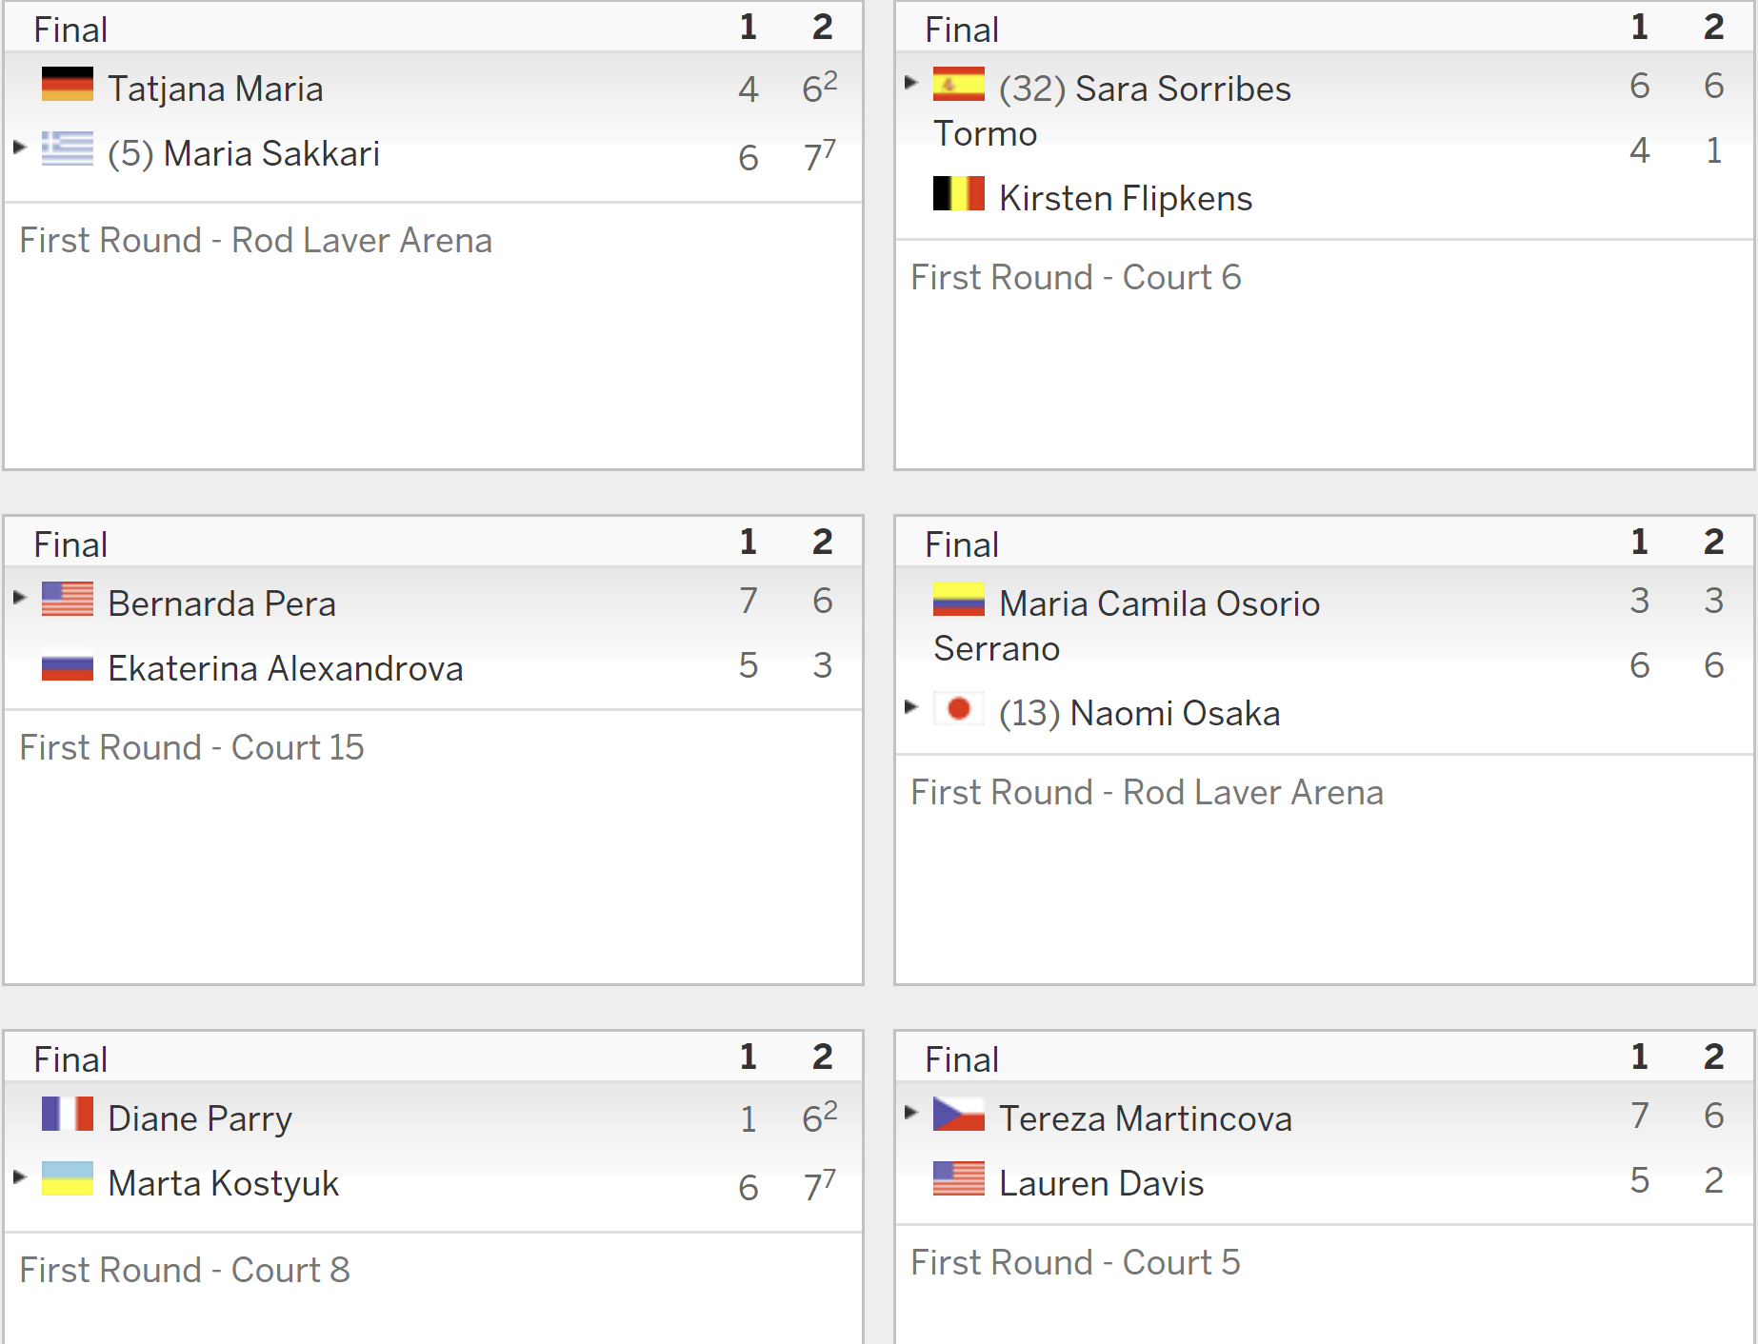Click the First Round - Court 15 label
Screen dimensions: 1758x1344
click(192, 747)
